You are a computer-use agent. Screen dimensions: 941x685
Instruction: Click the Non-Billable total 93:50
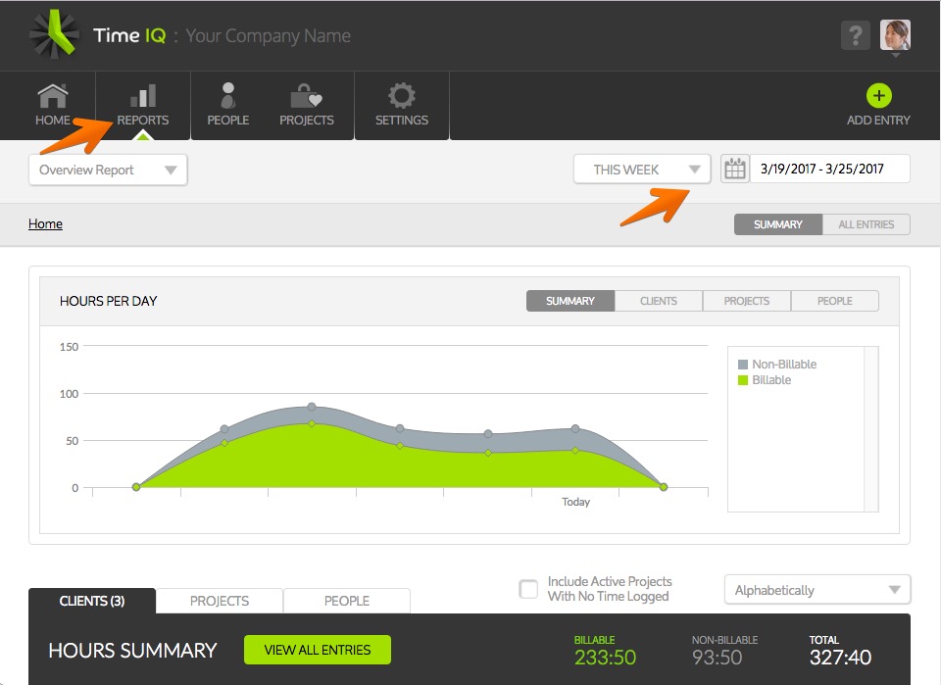point(718,658)
